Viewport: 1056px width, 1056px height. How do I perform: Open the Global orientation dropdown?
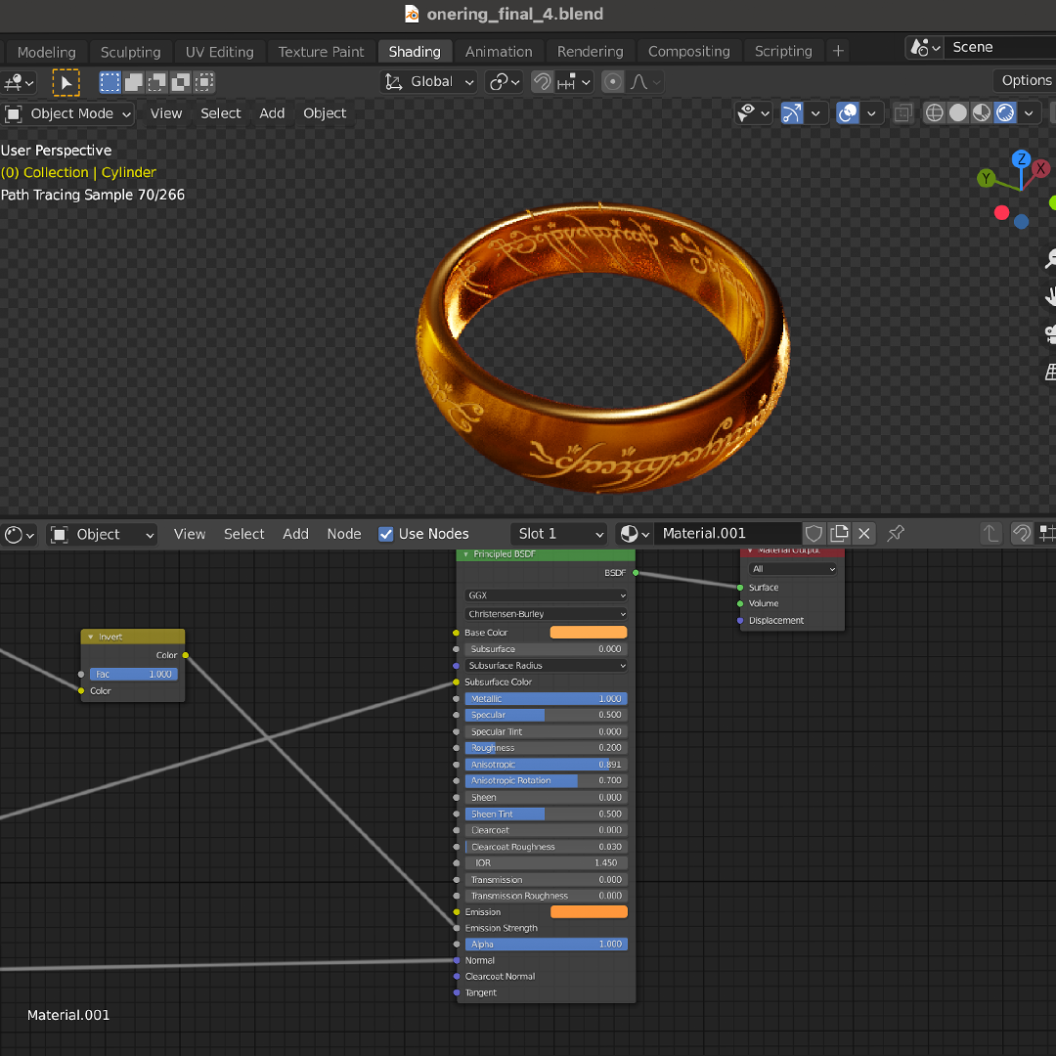tap(429, 82)
